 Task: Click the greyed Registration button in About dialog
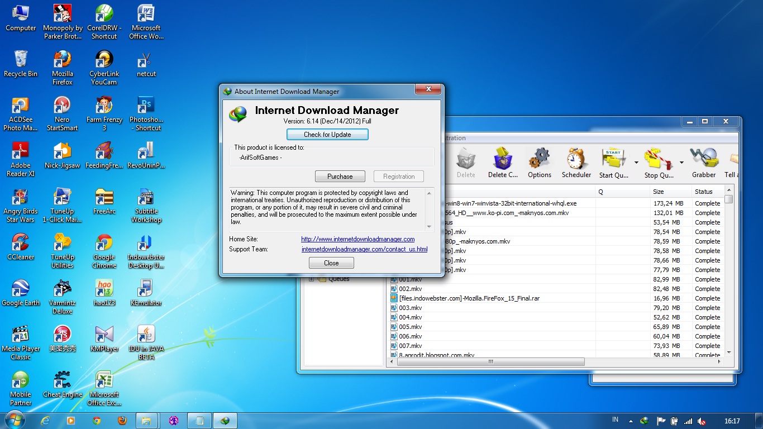pyautogui.click(x=399, y=177)
